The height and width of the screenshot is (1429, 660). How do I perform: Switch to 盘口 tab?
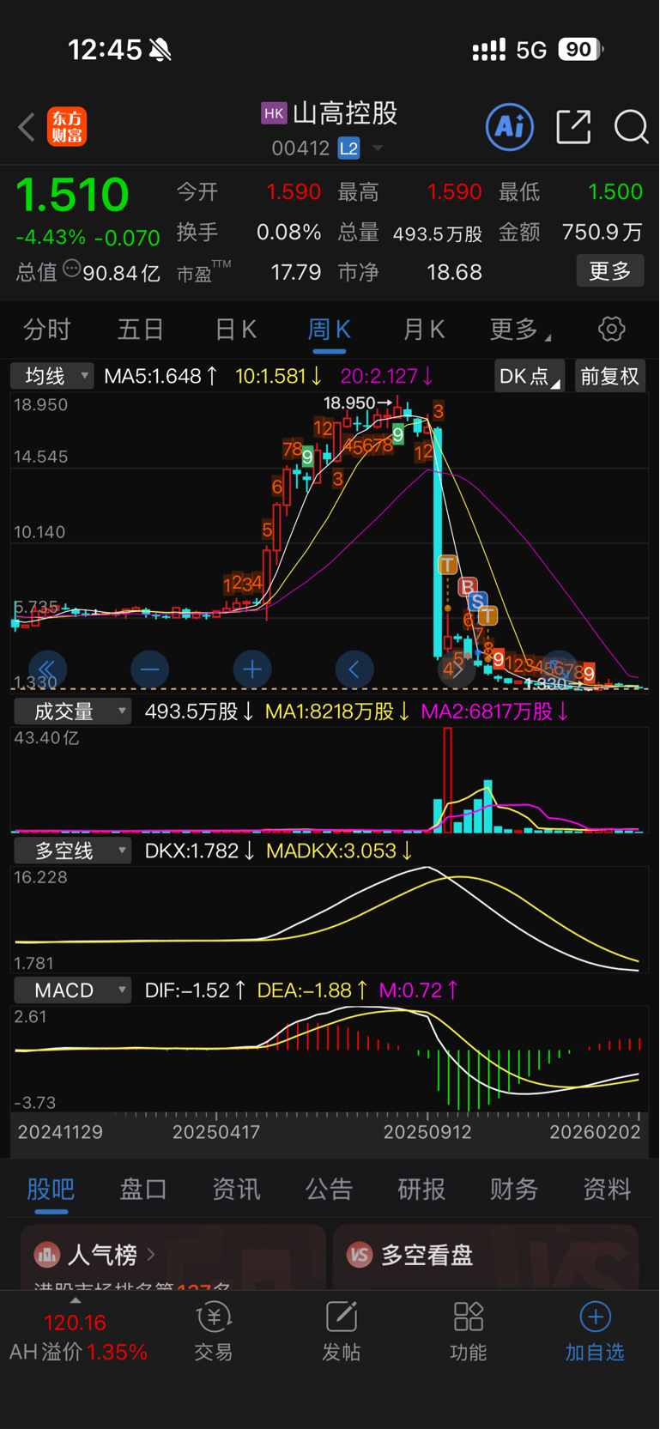click(143, 1189)
